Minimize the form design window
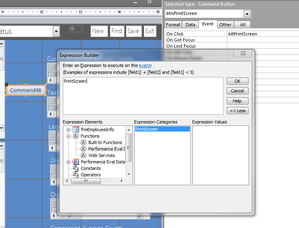Screen dimensions: 299x228 [x=136, y=2]
